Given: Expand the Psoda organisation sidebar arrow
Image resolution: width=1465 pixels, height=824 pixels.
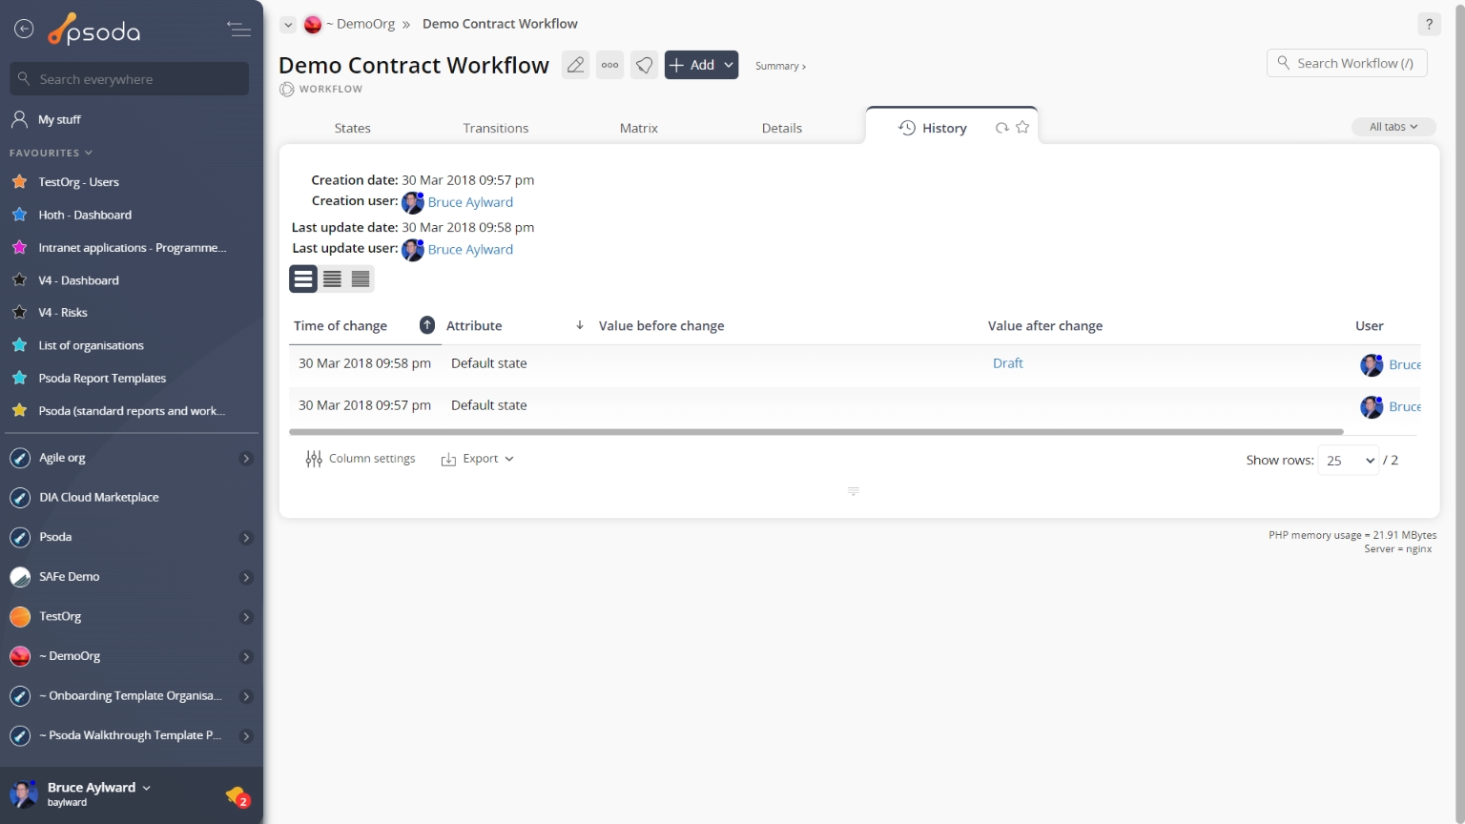Looking at the screenshot, I should pos(246,538).
